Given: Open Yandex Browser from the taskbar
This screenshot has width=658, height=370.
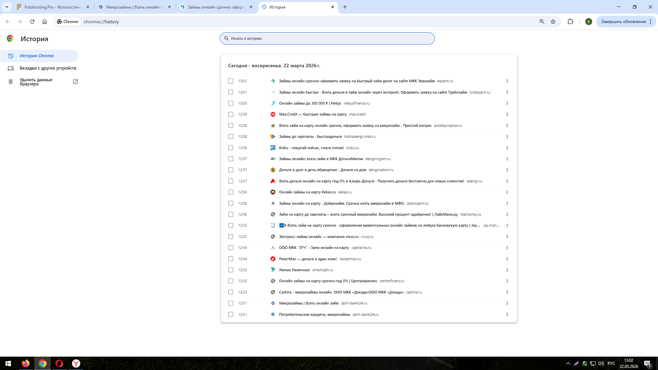Looking at the screenshot, I should (x=76, y=363).
